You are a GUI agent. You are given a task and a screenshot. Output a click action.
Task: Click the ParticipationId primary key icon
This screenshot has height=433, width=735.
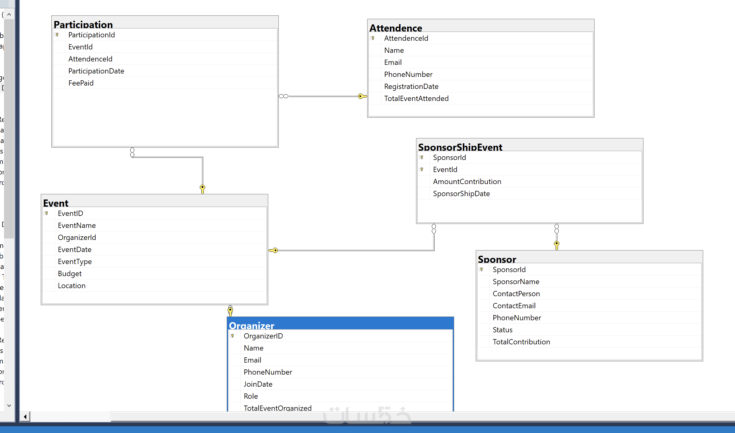point(57,35)
